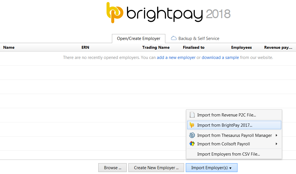The height and width of the screenshot is (174, 296).
Task: Expand the Collsoft Payroll submenu arrow
Action: coord(276,144)
